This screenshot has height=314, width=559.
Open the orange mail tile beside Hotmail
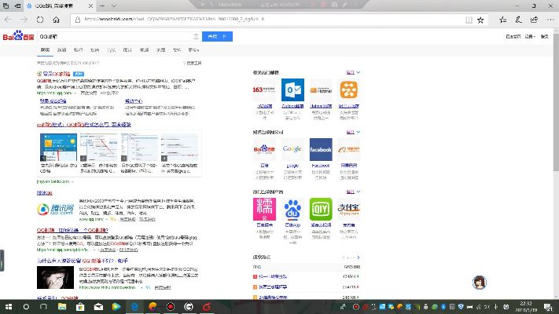click(348, 89)
